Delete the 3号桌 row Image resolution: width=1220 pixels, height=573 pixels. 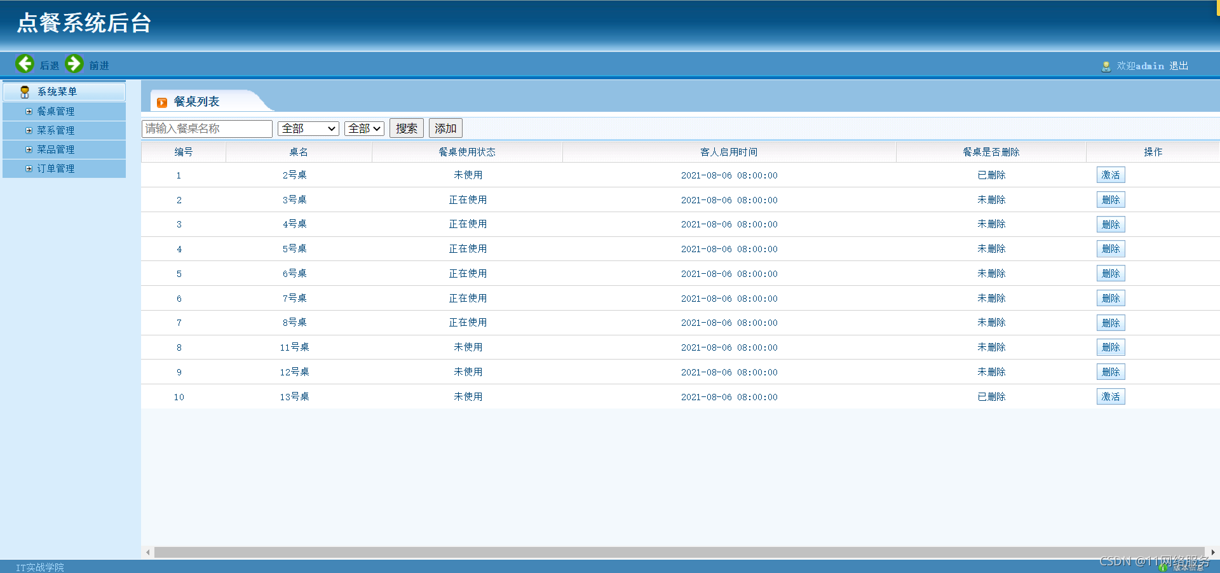pos(1111,199)
